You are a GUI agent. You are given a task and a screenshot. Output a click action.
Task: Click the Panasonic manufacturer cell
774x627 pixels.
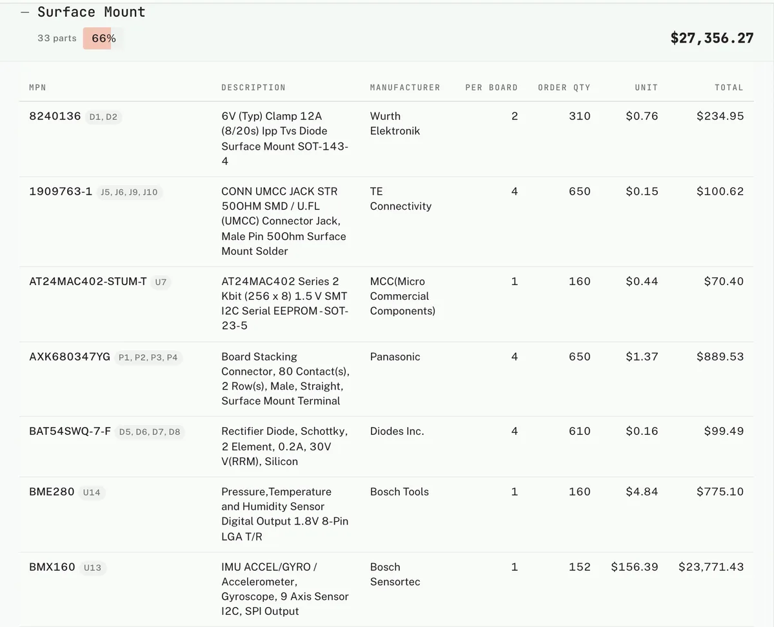point(395,357)
